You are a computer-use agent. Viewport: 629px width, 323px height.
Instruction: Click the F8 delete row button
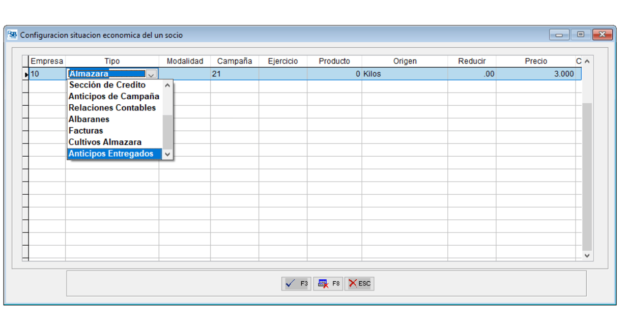[328, 284]
